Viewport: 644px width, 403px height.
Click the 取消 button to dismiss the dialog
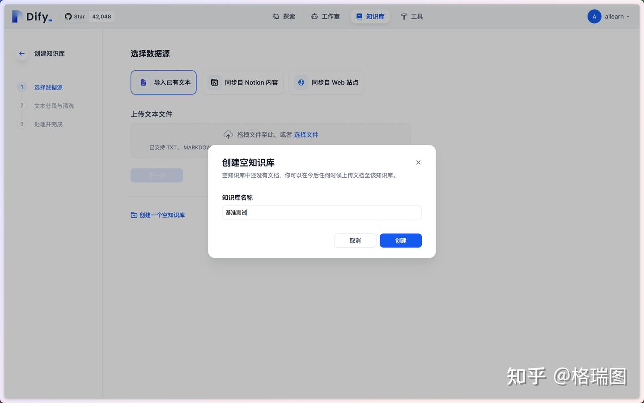355,240
